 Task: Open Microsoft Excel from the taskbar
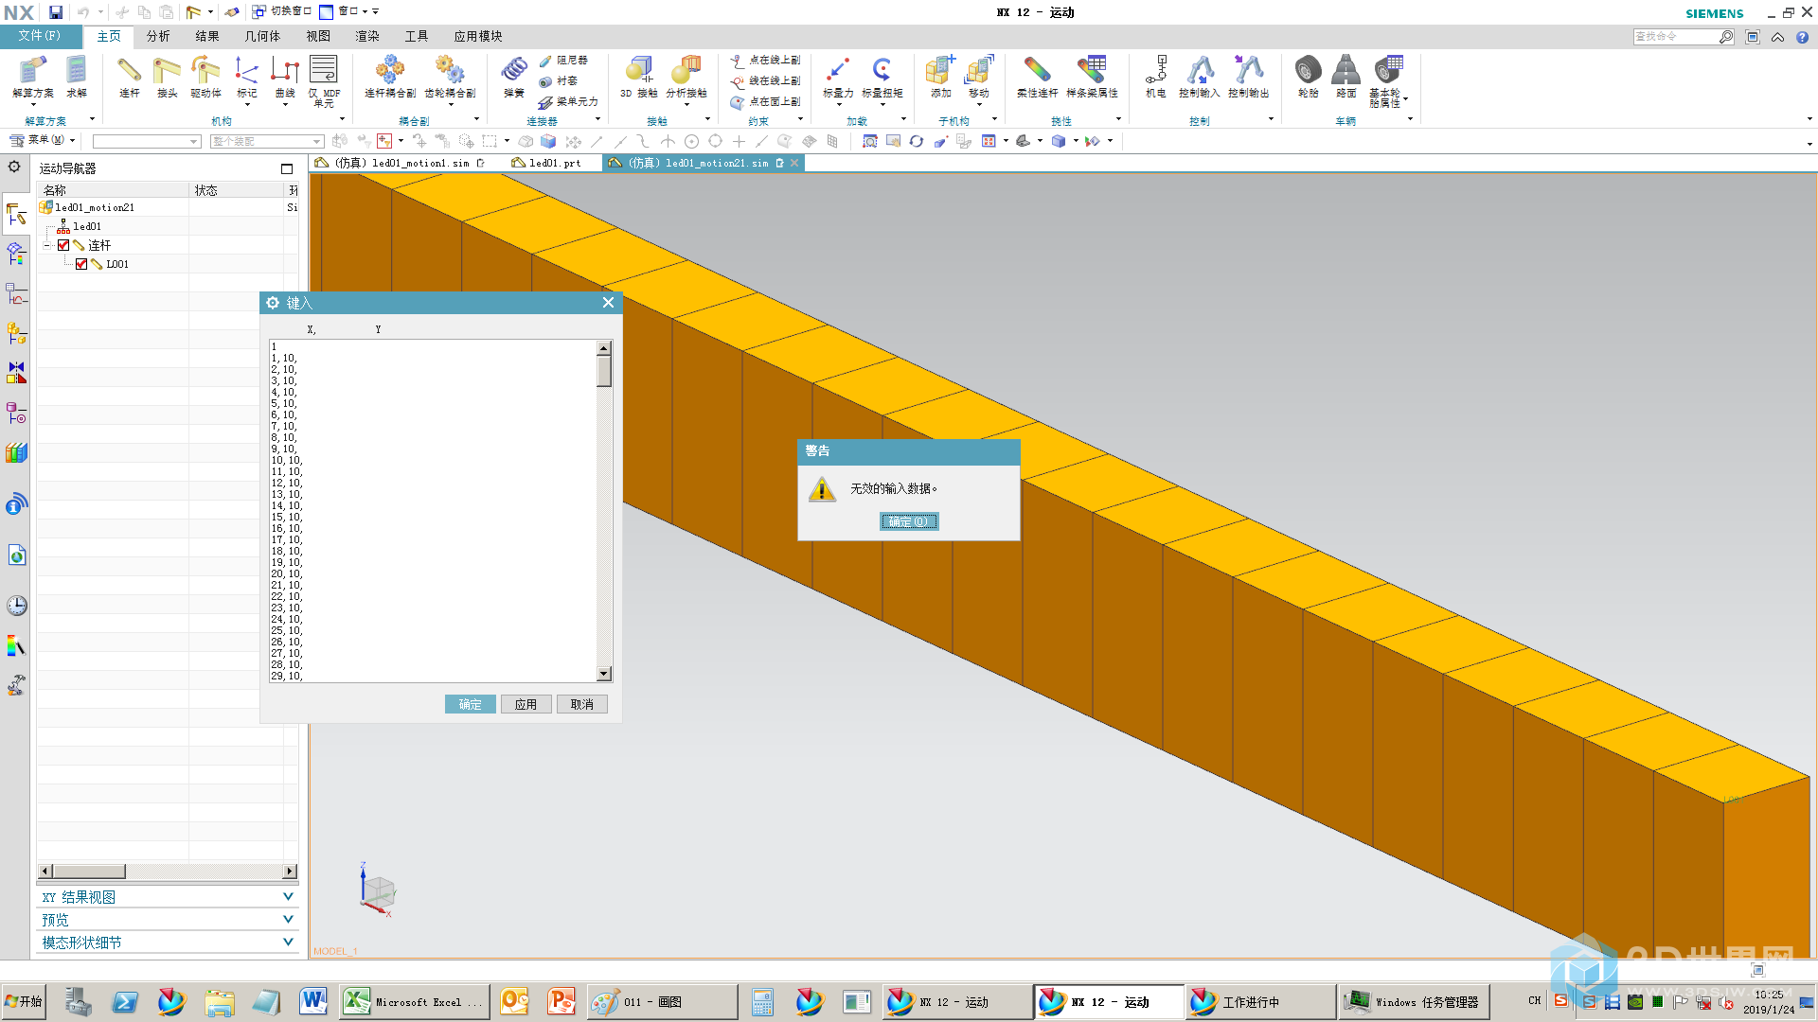(415, 1001)
